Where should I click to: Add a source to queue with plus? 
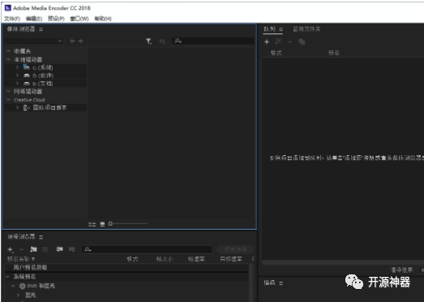tap(267, 41)
